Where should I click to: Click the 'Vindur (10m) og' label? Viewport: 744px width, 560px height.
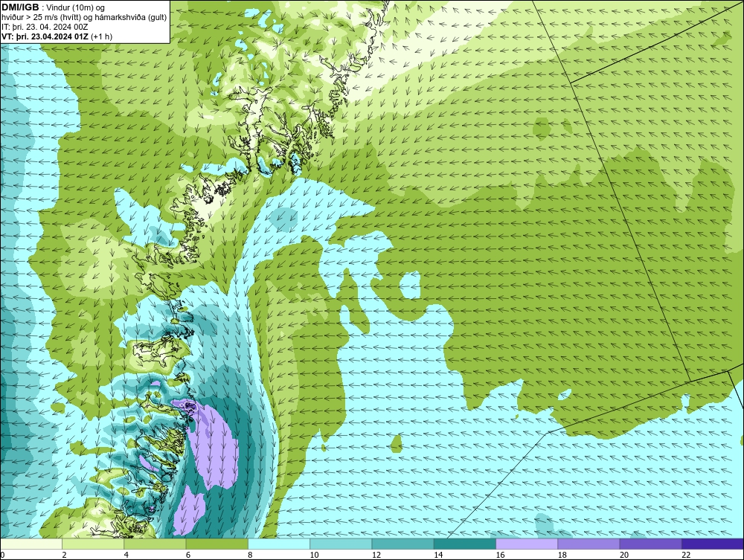pos(76,7)
